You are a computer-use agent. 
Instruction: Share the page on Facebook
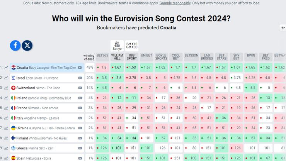(15, 46)
